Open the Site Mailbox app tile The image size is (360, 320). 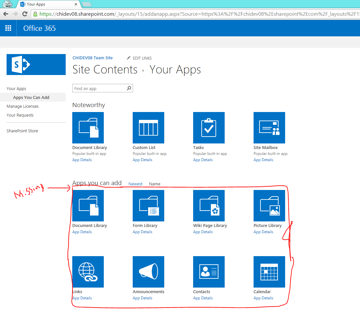(x=269, y=128)
